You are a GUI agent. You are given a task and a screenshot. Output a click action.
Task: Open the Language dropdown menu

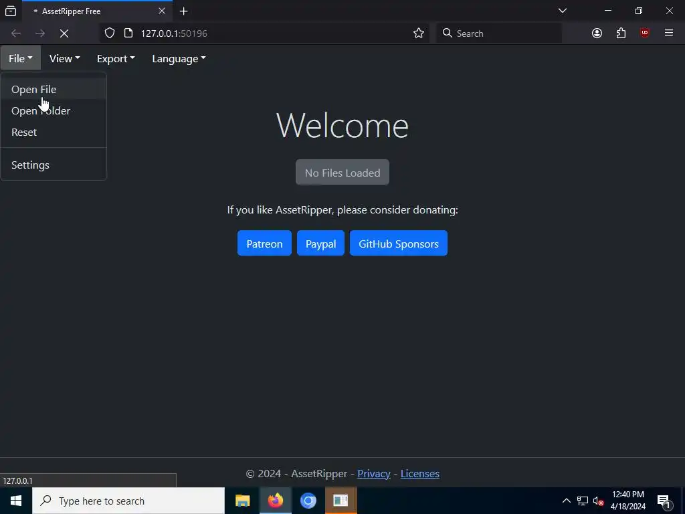tap(179, 58)
